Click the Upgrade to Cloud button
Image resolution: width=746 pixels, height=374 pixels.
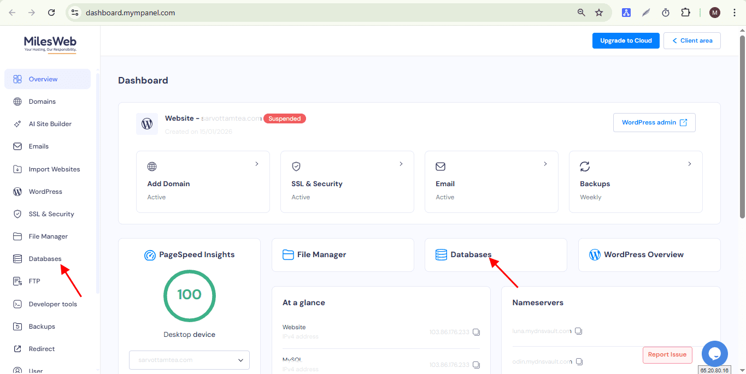(x=625, y=40)
